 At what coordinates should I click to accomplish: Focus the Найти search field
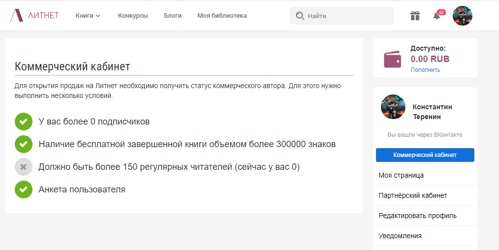342,16
